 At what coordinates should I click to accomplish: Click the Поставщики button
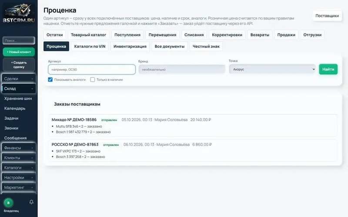pos(327,16)
